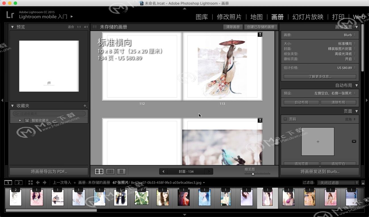369x217 pixels.
Task: Open the filename dropdown arrow in filmstrip
Action: click(204, 183)
